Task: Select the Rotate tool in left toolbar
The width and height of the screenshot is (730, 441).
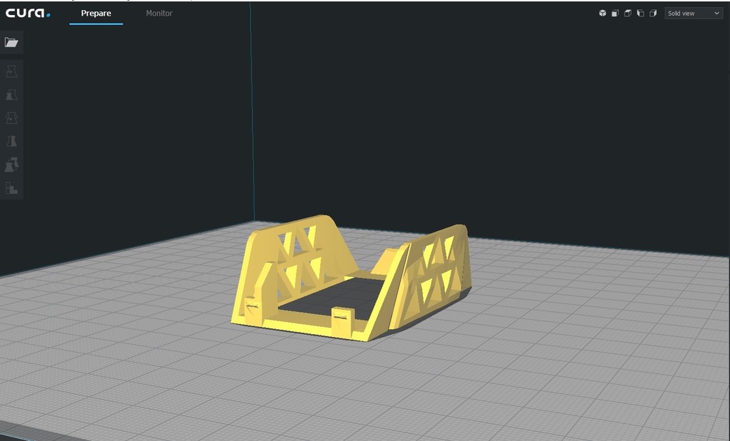Action: point(11,118)
